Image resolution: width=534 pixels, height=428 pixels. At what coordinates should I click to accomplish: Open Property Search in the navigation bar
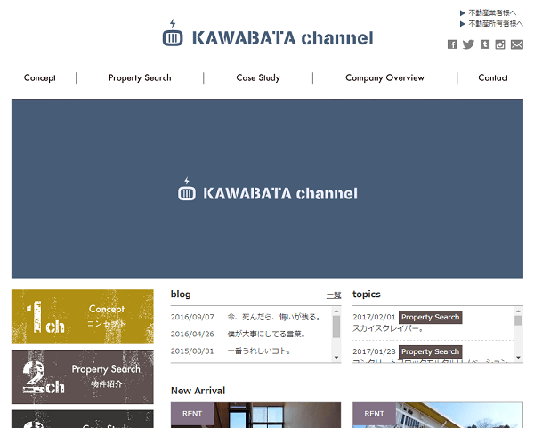click(x=140, y=78)
